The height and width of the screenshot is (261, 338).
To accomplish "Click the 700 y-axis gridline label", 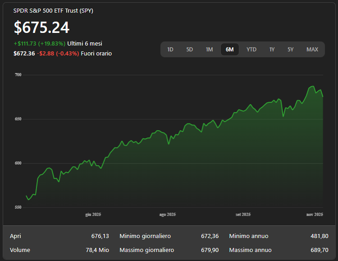I will pos(18,75).
